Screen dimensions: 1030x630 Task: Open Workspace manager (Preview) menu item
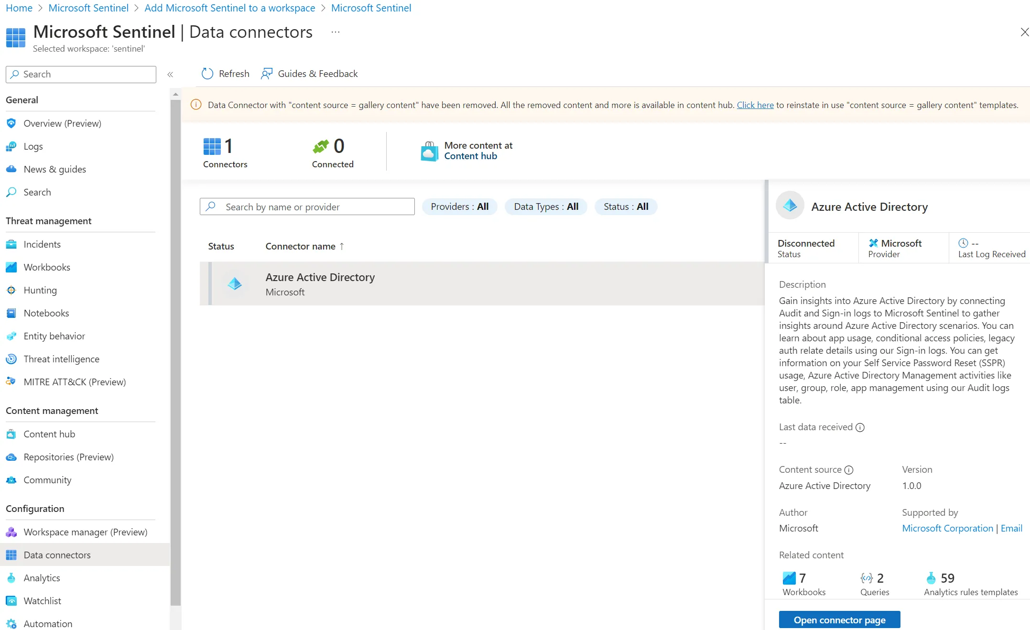point(85,532)
